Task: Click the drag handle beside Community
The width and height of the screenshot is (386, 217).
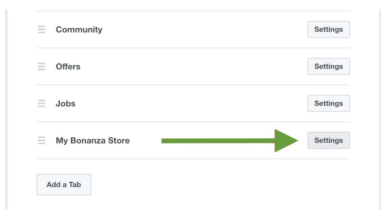Action: (x=41, y=29)
